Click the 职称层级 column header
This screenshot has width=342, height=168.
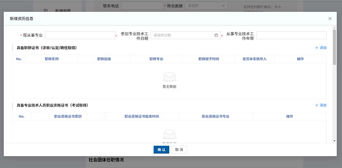click(104, 59)
